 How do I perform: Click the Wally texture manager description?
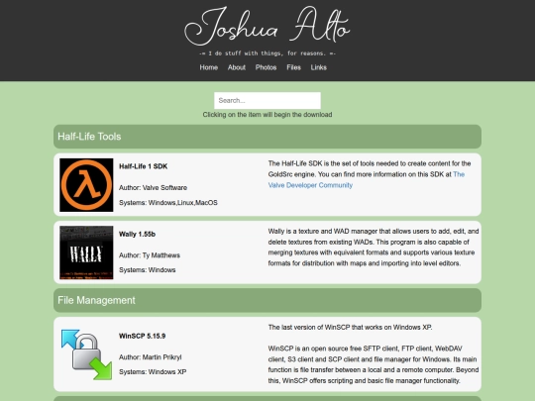click(x=374, y=248)
